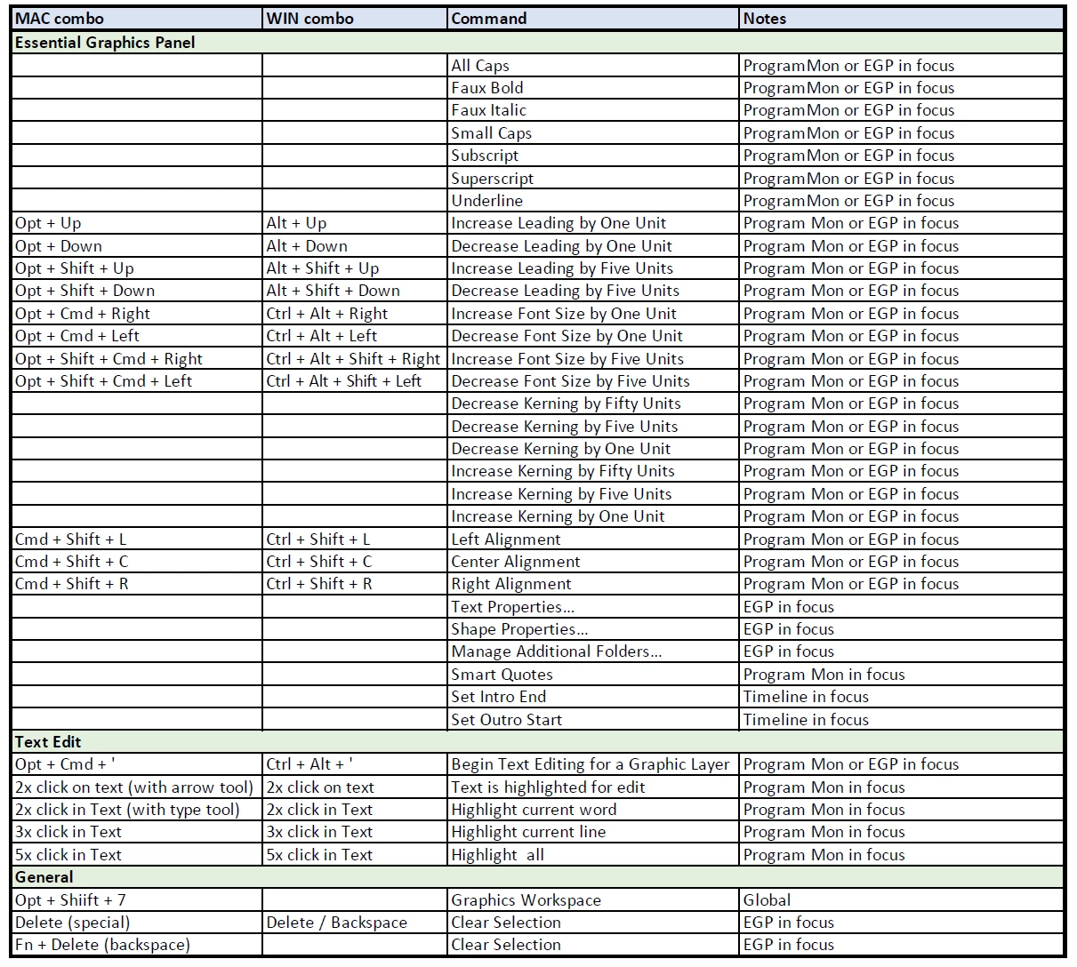
Task: Select the Mac '5x click in Text' cell
Action: [137, 855]
